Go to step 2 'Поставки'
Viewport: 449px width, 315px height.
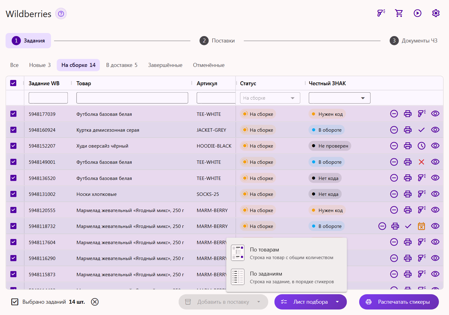(217, 41)
